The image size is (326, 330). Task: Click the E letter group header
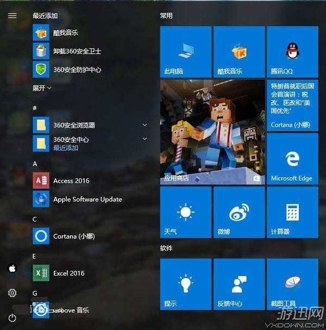tap(34, 256)
